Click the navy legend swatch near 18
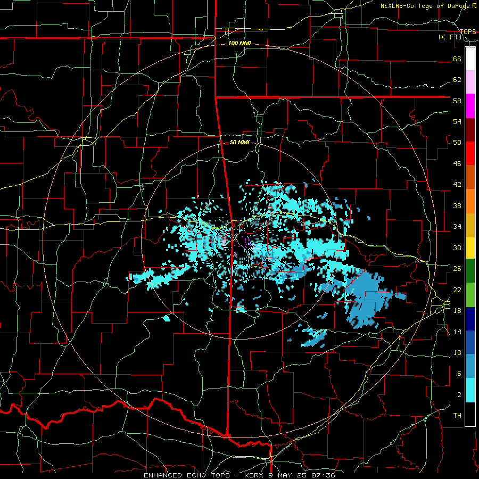 click(470, 319)
